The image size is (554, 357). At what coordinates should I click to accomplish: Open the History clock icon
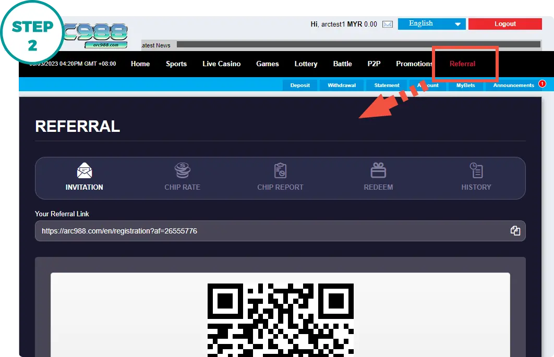click(476, 170)
